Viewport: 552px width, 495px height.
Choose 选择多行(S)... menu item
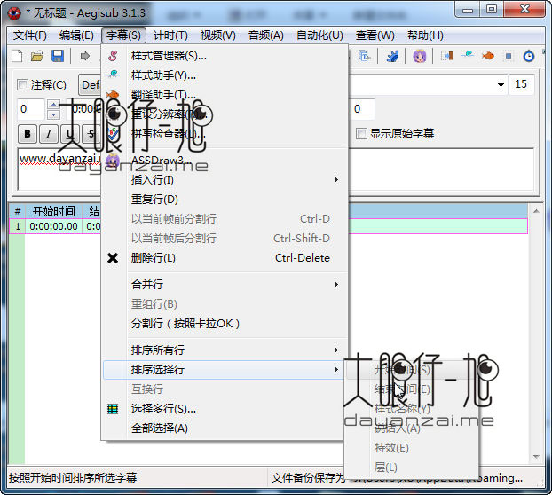pyautogui.click(x=225, y=409)
